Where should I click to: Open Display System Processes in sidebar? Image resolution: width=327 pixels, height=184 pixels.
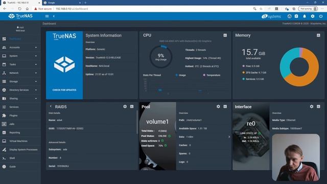click(20, 150)
